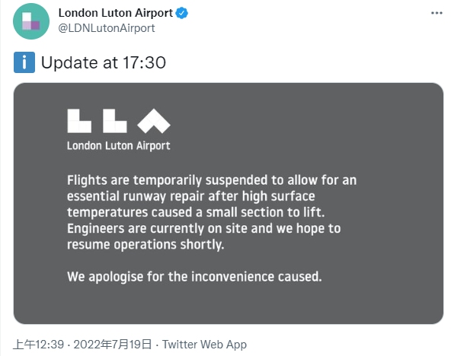
Task: Click the 'London Luton Airport' caption under logo
Action: (x=119, y=146)
